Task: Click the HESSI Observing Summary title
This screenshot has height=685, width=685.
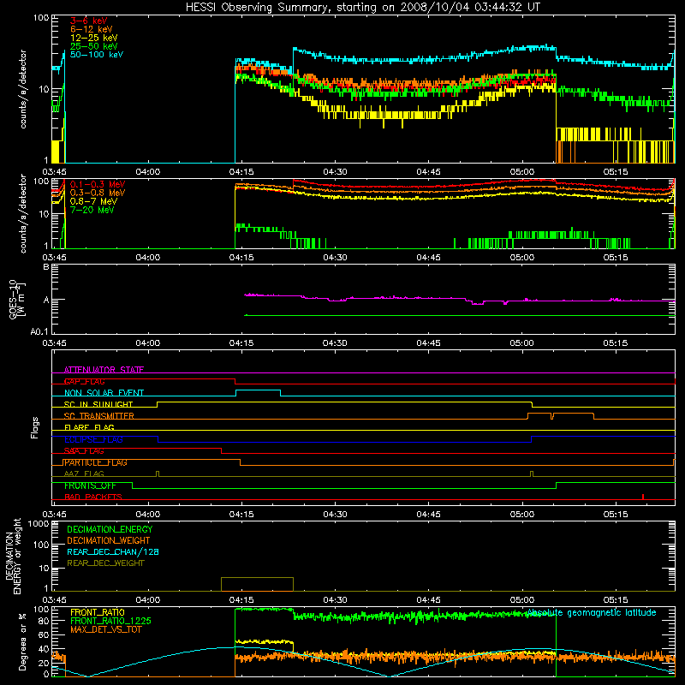Action: click(x=362, y=8)
